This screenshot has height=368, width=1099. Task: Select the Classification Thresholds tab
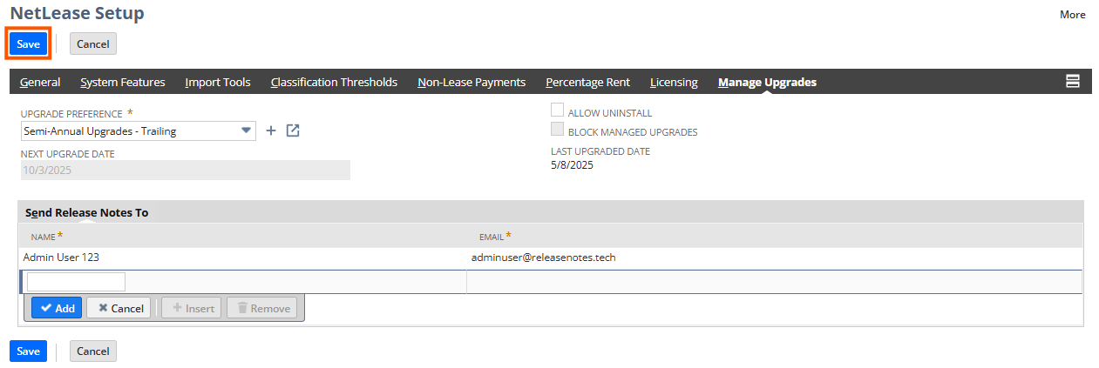click(x=334, y=82)
